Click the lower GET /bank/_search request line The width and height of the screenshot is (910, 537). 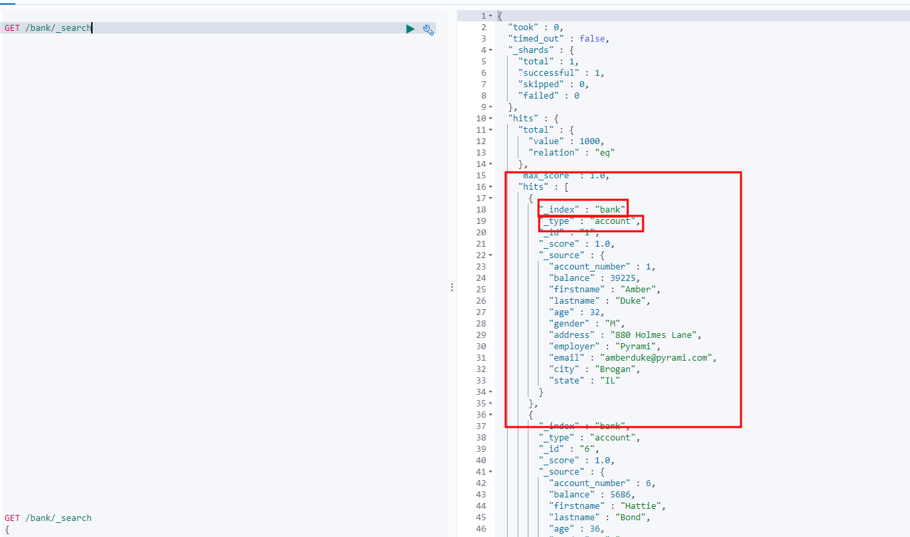pyautogui.click(x=48, y=518)
